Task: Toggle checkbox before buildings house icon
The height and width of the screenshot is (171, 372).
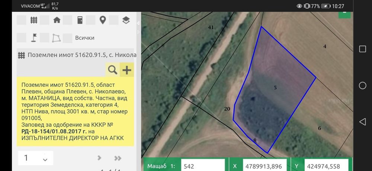Action: [x=45, y=20]
